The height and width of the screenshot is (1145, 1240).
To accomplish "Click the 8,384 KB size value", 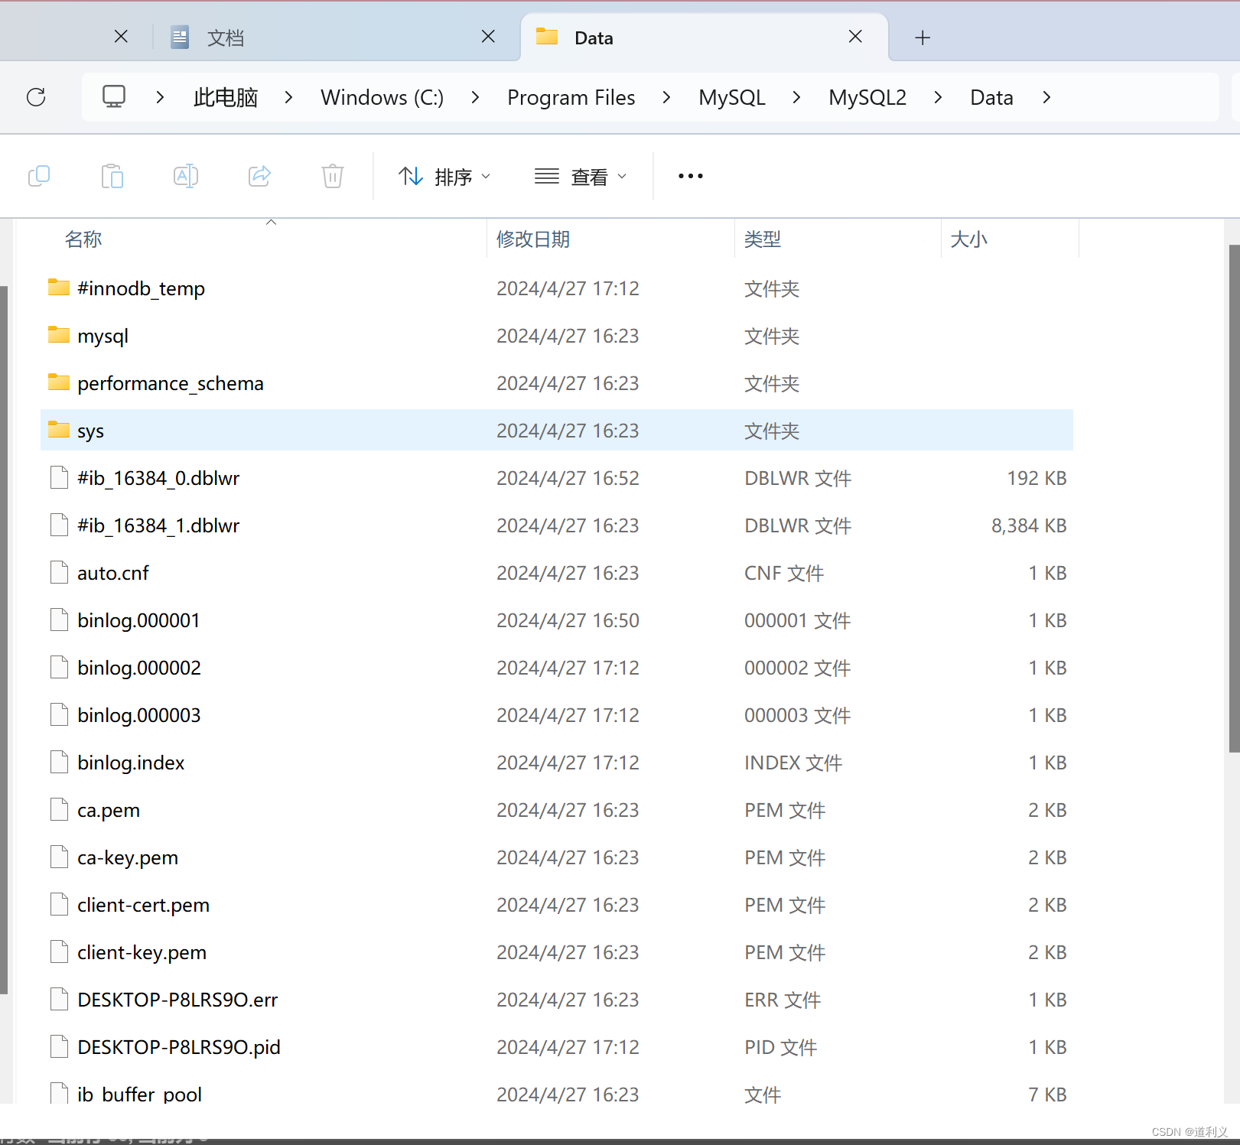I will pyautogui.click(x=1029, y=525).
